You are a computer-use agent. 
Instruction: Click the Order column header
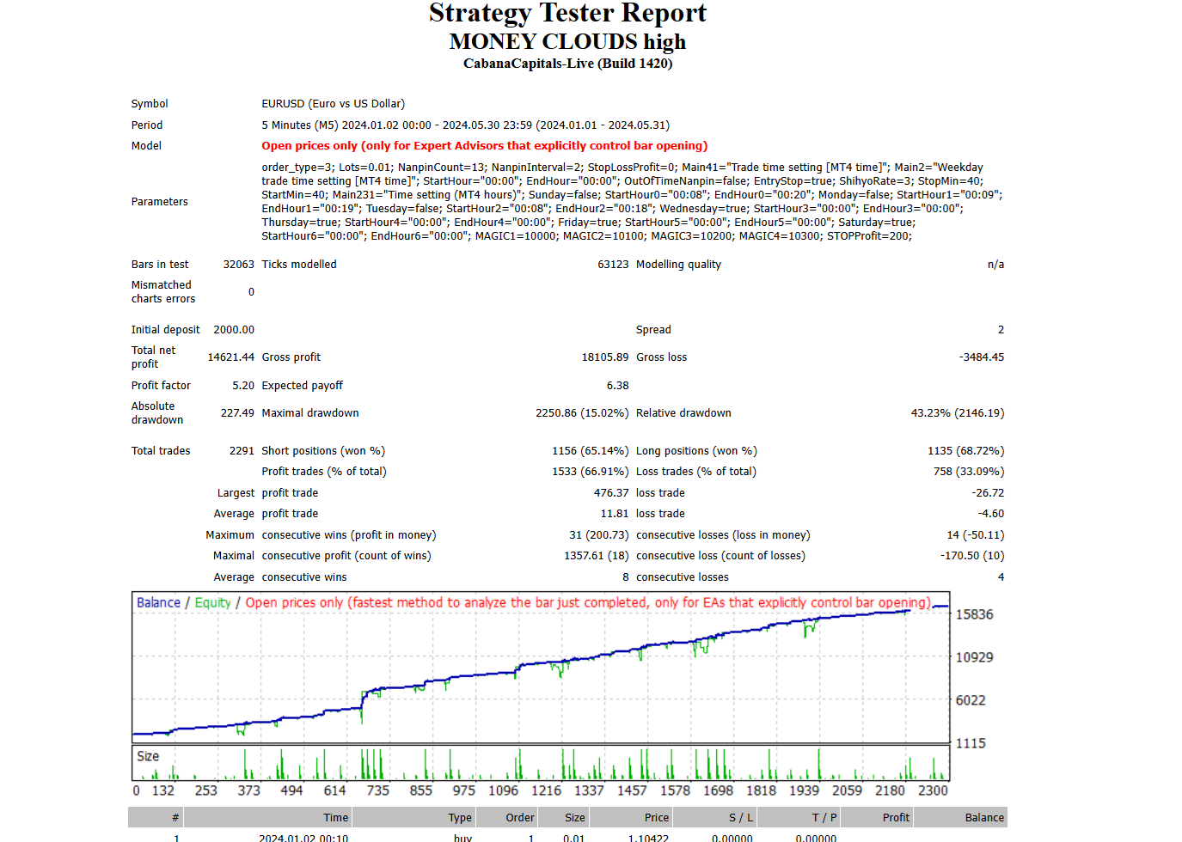[x=519, y=818]
